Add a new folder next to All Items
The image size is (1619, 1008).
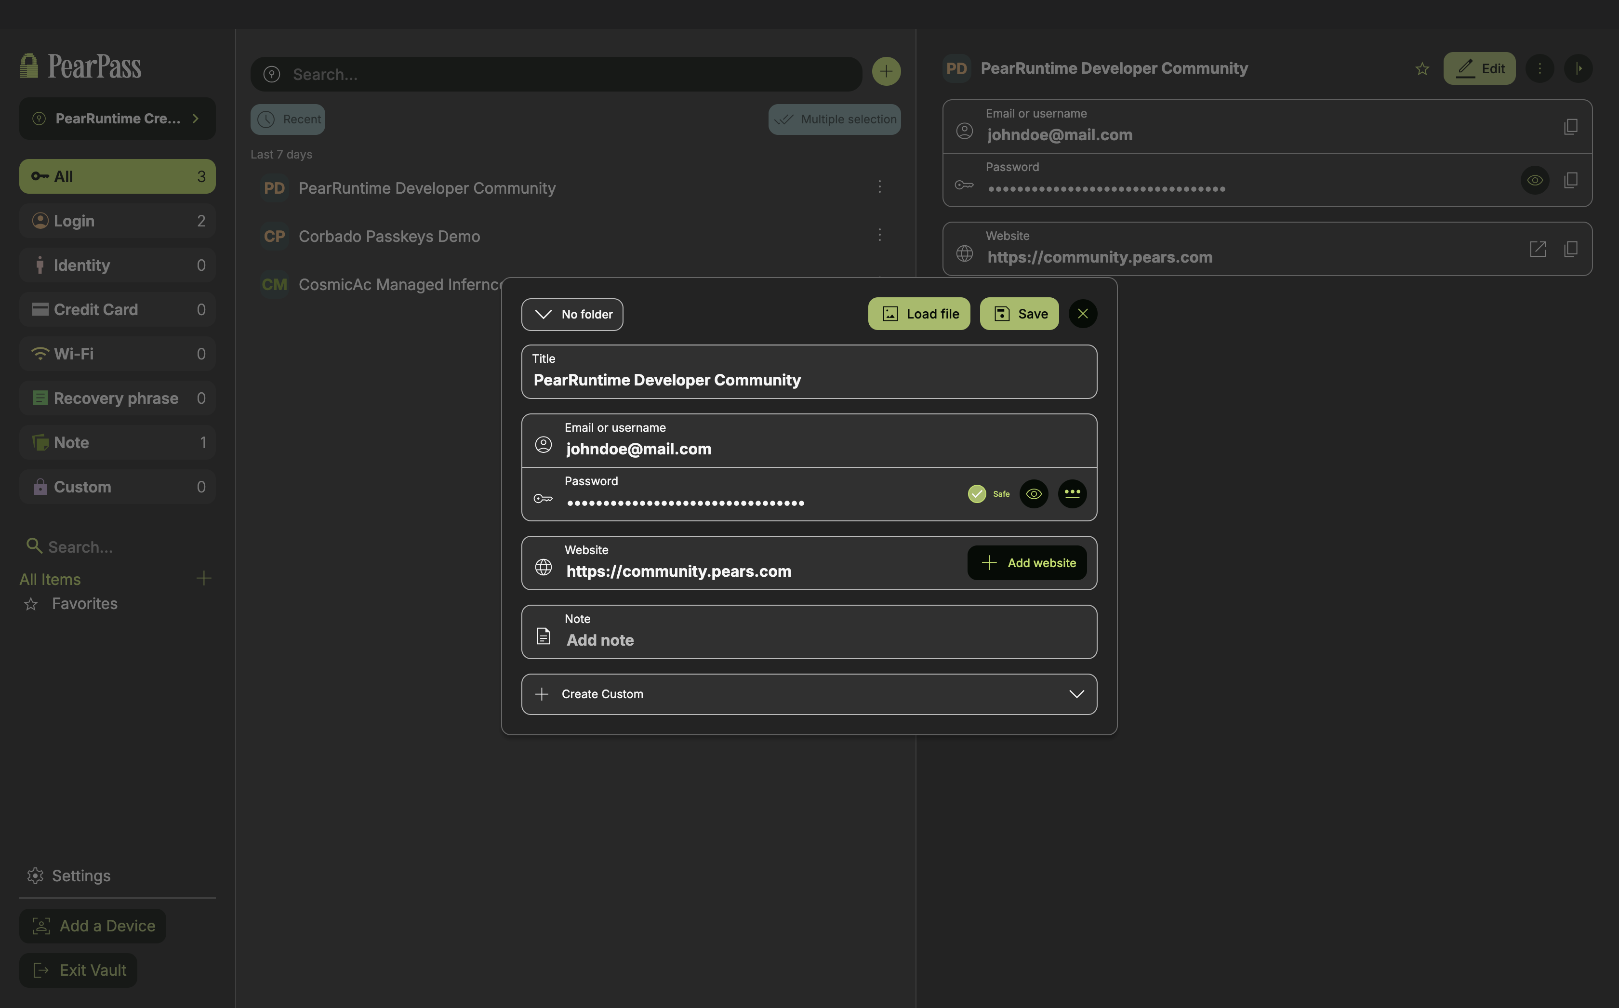[204, 578]
